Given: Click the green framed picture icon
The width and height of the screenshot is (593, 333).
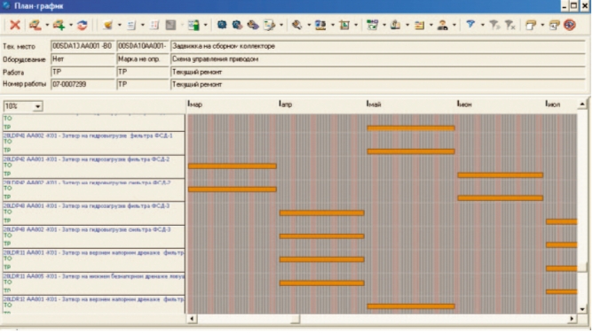Looking at the screenshot, I should tap(344, 26).
